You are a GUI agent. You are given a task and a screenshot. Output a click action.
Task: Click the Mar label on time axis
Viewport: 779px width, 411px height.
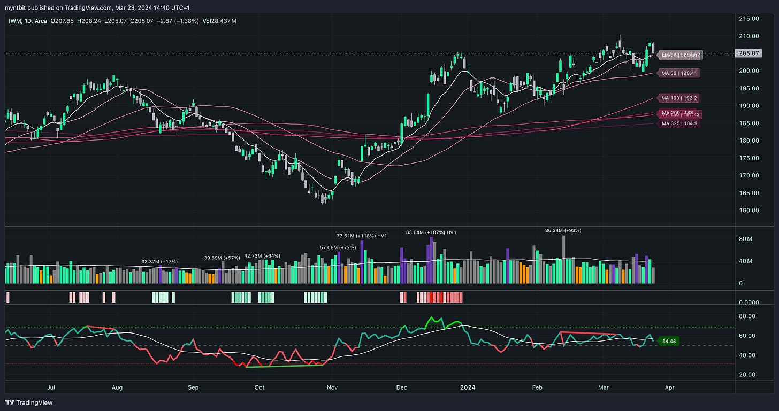(604, 387)
